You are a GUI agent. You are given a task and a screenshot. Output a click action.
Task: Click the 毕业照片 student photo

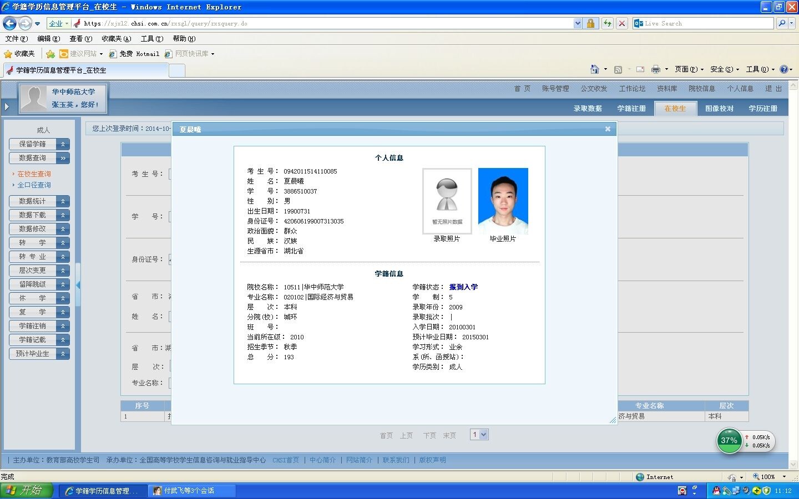503,201
